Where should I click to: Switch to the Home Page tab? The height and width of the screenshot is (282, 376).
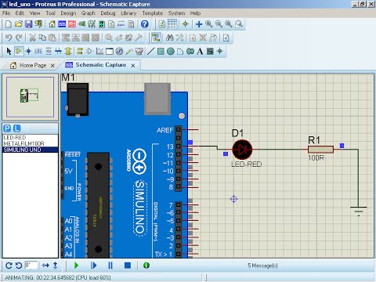pyautogui.click(x=33, y=65)
